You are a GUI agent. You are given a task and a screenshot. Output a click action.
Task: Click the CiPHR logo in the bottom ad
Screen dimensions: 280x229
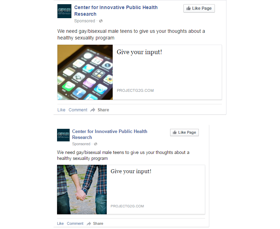63,135
